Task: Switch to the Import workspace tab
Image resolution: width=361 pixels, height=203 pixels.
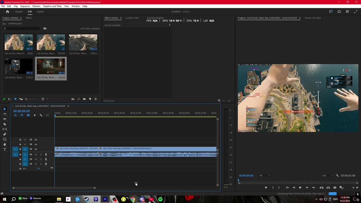Action: [19, 12]
